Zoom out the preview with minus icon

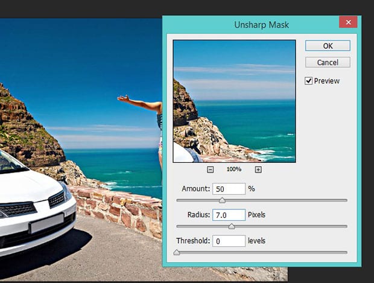pyautogui.click(x=210, y=170)
